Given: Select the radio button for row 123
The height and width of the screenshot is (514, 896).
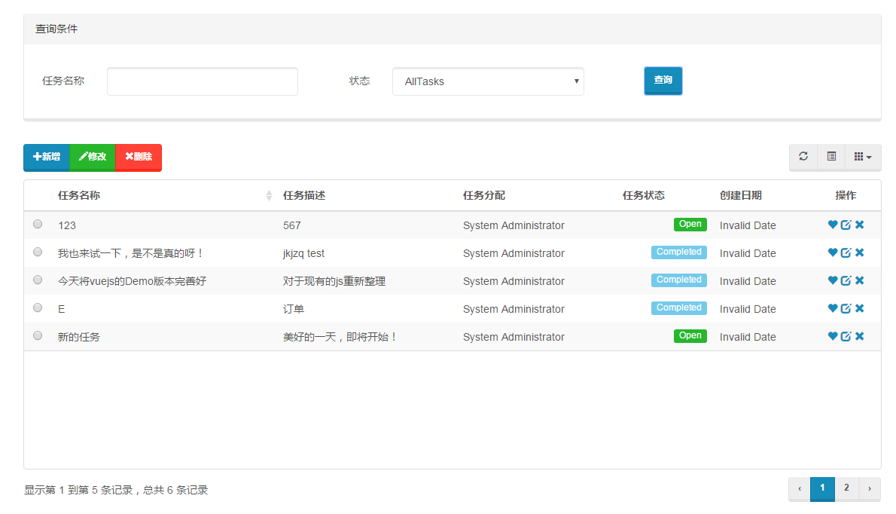Looking at the screenshot, I should [37, 224].
